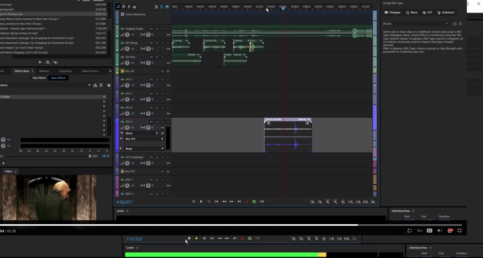
Task: Click Zoom Out (Amplitude) icon
Action: tap(320, 202)
